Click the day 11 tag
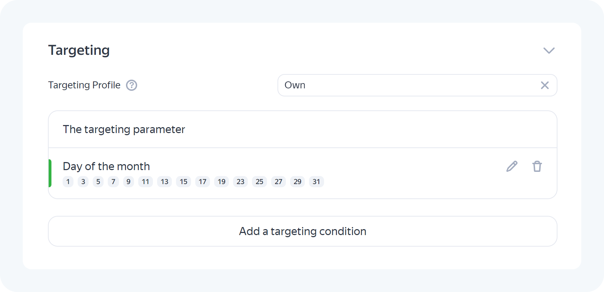Screen dimensions: 604x292 [146, 182]
